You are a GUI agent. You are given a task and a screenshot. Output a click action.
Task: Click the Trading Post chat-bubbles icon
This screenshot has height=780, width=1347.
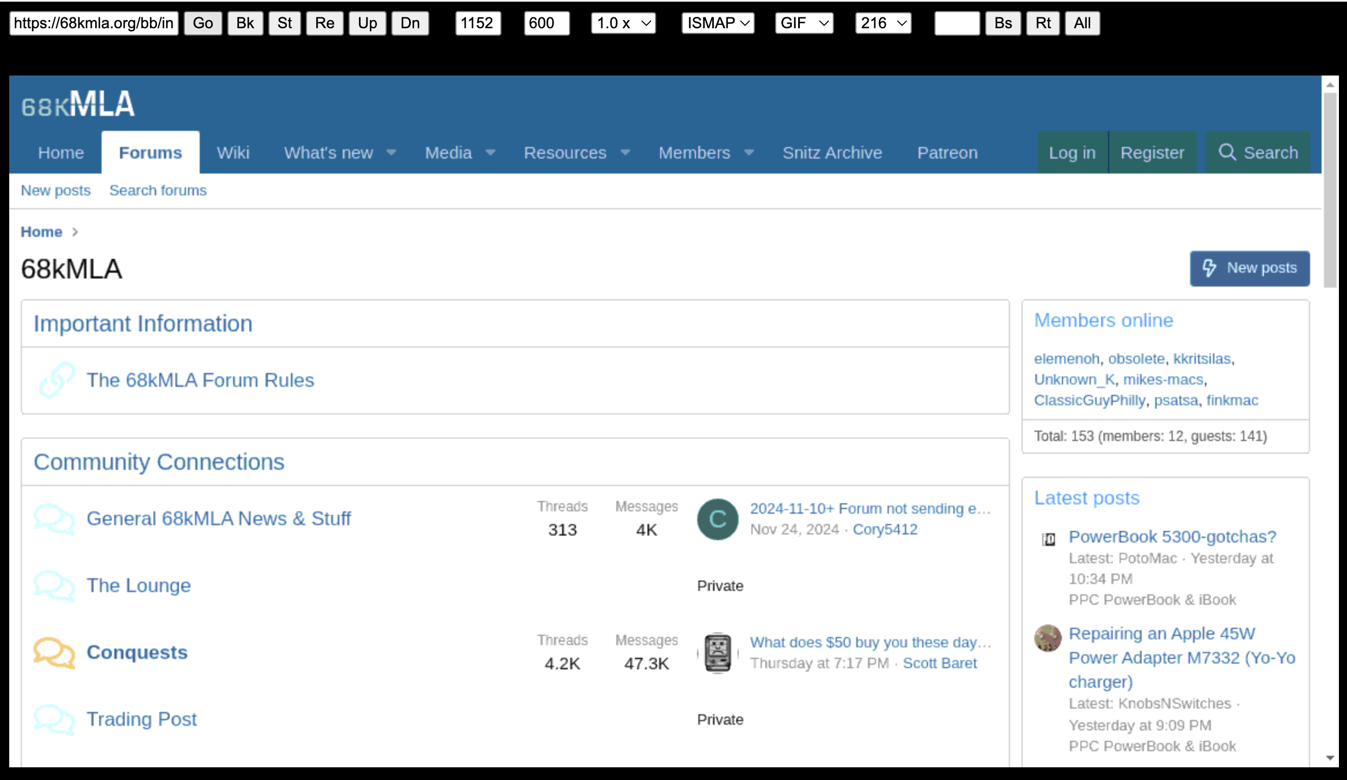tap(54, 719)
